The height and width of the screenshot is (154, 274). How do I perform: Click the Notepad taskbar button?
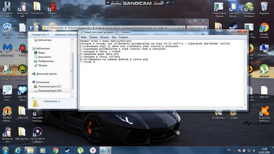pos(105,151)
